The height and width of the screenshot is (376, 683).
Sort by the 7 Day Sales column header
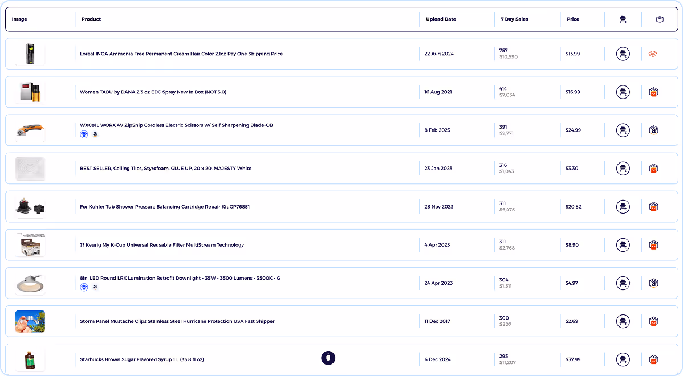click(514, 19)
